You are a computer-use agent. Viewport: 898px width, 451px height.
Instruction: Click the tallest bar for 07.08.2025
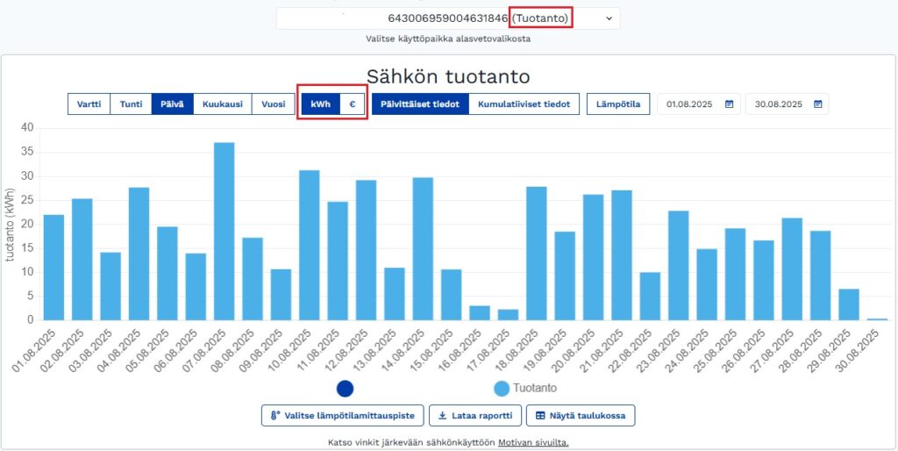coord(224,231)
